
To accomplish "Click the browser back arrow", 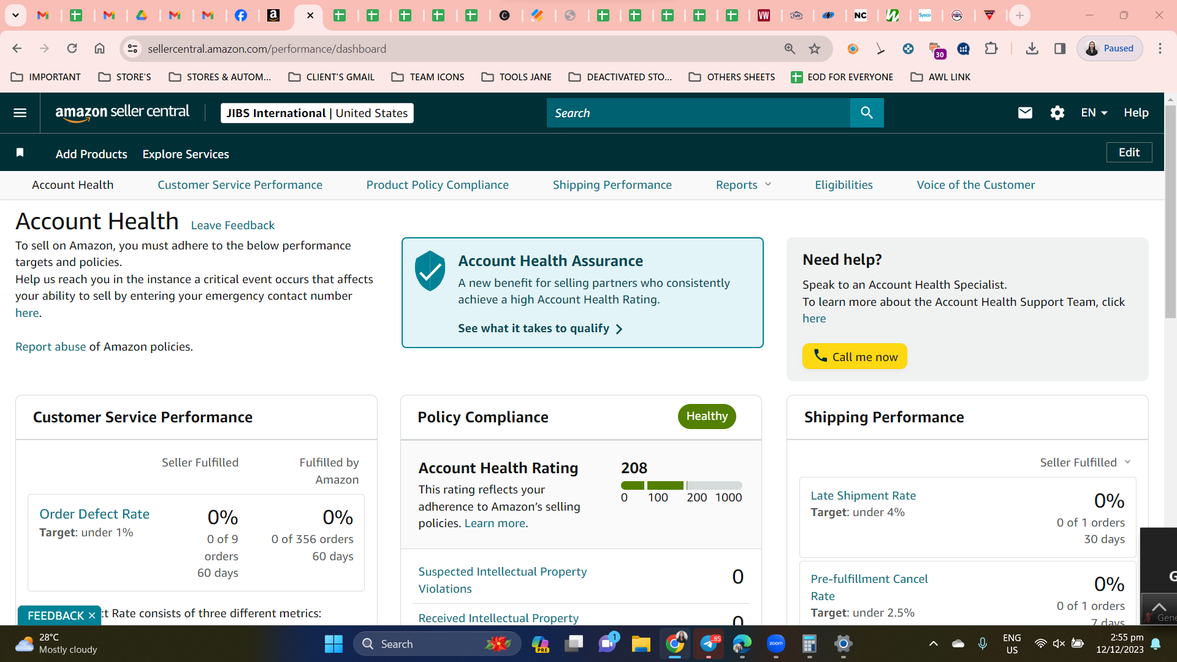I will click(x=17, y=48).
